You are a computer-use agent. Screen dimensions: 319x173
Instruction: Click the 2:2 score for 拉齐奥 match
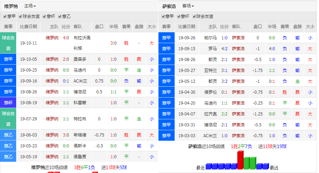pos(224,114)
